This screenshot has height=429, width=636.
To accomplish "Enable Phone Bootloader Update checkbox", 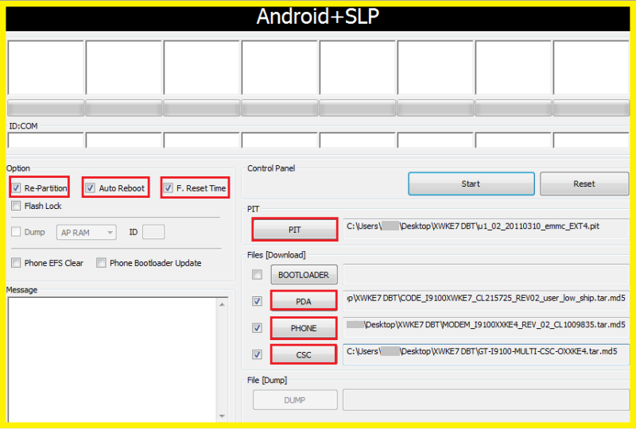I will [101, 263].
